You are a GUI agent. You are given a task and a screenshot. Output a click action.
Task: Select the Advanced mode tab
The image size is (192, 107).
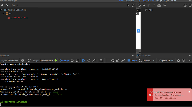pyautogui.click(x=130, y=1)
